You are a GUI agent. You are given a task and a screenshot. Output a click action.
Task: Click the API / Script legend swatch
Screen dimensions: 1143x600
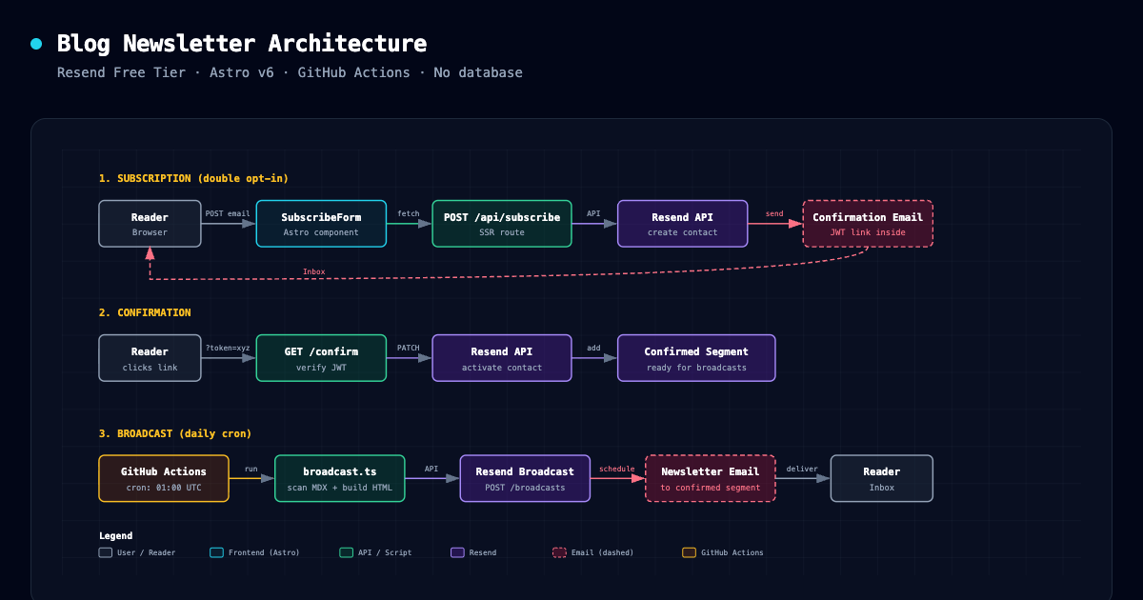(346, 552)
